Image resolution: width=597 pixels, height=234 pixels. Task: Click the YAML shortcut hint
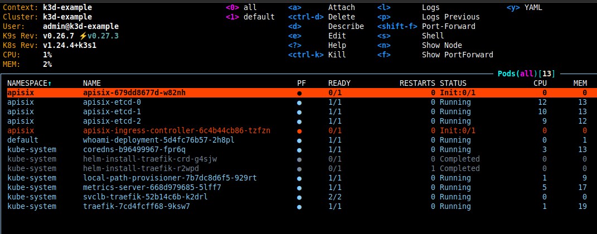533,8
